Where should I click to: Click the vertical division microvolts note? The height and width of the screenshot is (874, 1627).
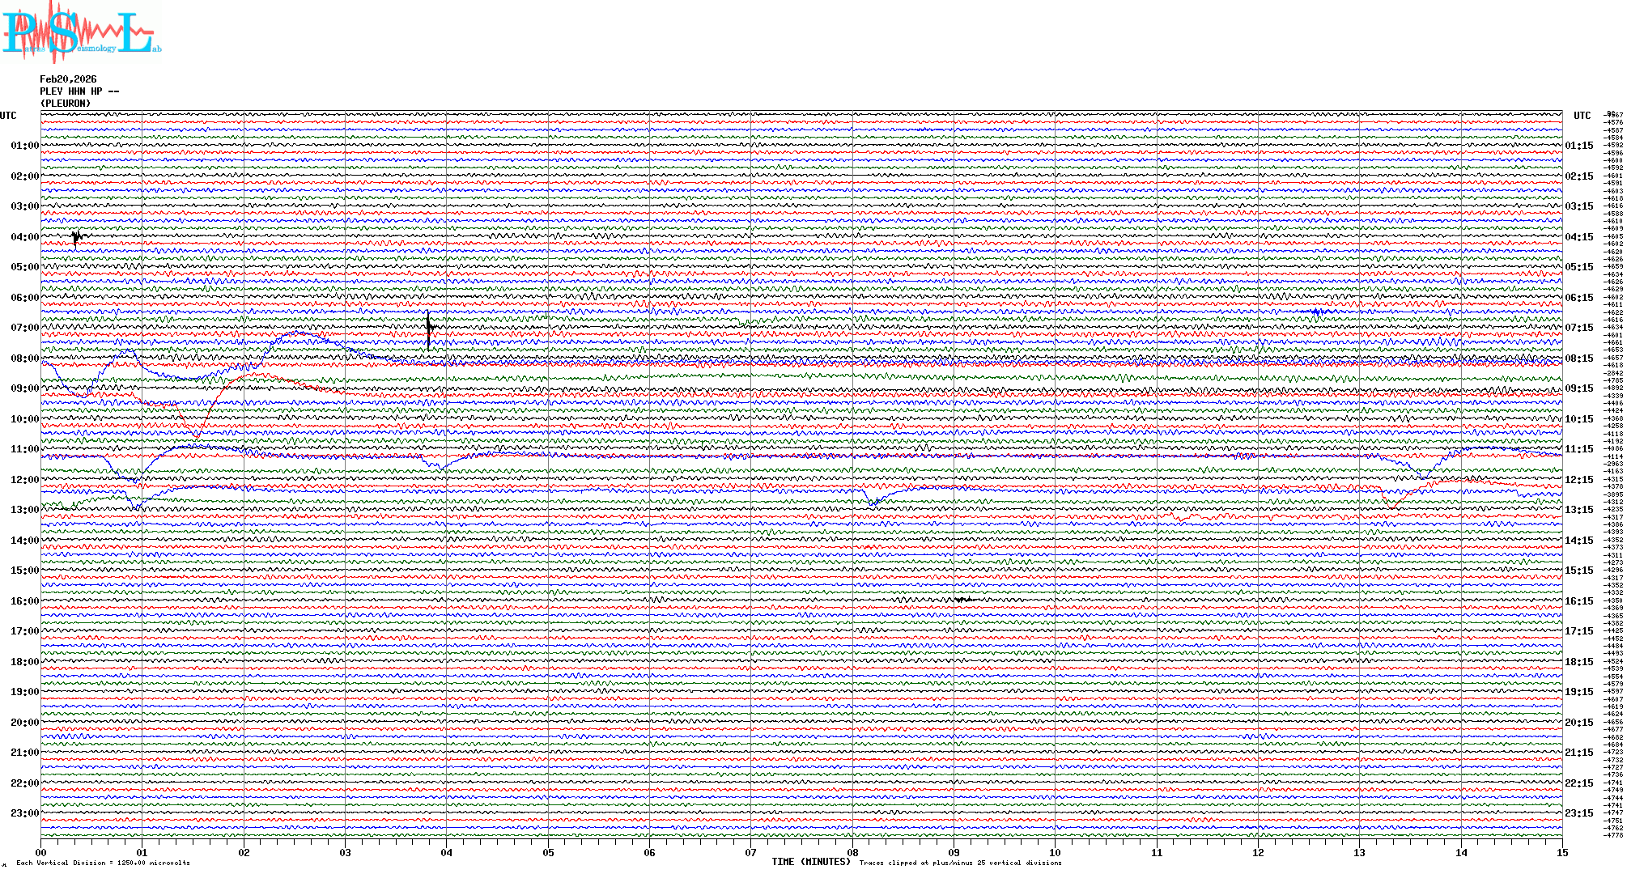[103, 863]
